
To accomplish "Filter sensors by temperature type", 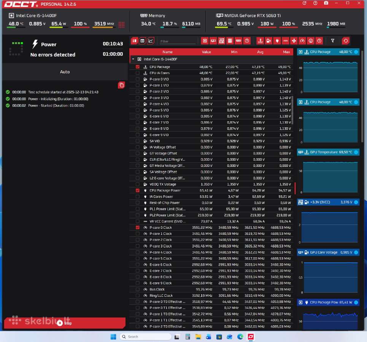I will [260, 41].
